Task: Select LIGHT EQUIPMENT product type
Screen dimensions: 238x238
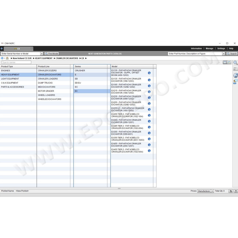Action: tap(18, 79)
